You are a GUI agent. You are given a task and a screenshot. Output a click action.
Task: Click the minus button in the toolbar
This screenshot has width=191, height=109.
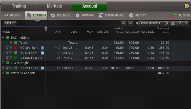point(130,23)
